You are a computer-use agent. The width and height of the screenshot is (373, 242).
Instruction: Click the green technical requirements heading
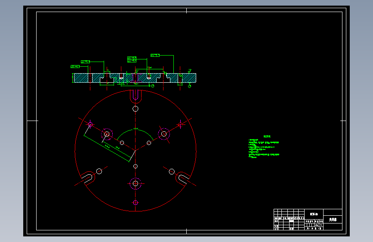(x=267, y=137)
